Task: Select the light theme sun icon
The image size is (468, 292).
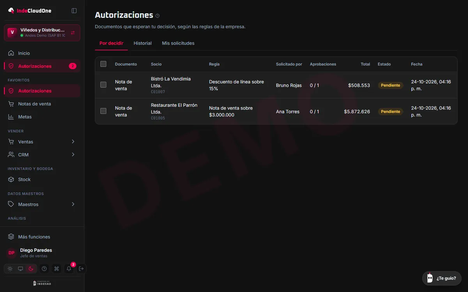Action: [x=10, y=269]
